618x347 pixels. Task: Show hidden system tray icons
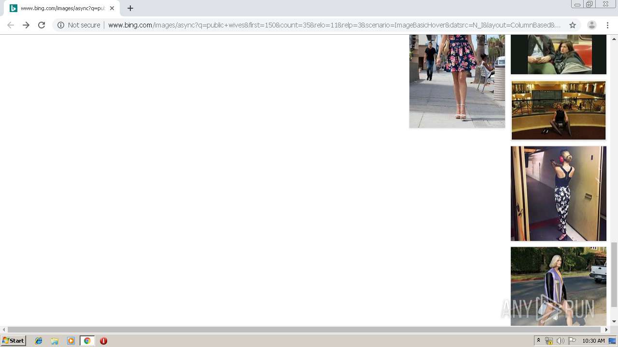click(x=539, y=341)
